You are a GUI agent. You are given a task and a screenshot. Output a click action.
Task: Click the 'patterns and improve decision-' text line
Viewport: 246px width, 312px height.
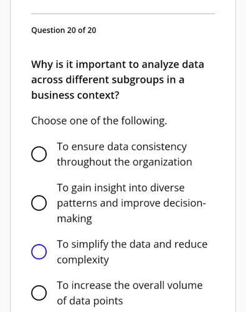[131, 203]
